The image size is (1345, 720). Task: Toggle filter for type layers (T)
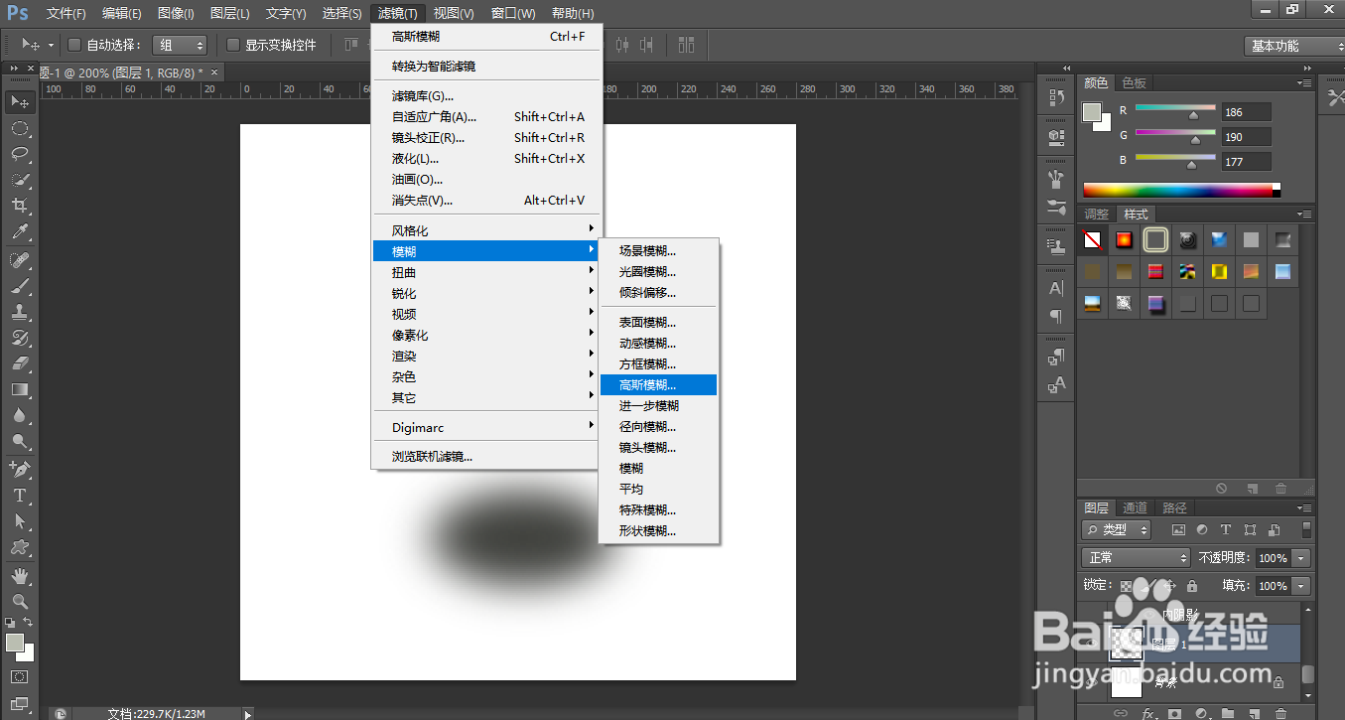click(1226, 530)
